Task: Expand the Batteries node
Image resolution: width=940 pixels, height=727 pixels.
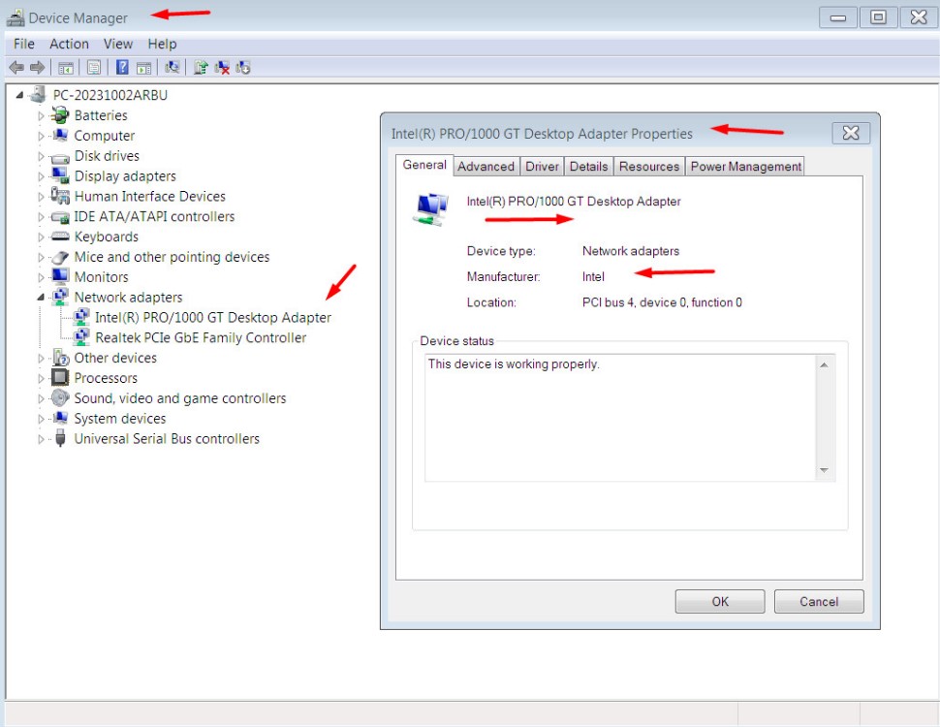Action: 41,115
